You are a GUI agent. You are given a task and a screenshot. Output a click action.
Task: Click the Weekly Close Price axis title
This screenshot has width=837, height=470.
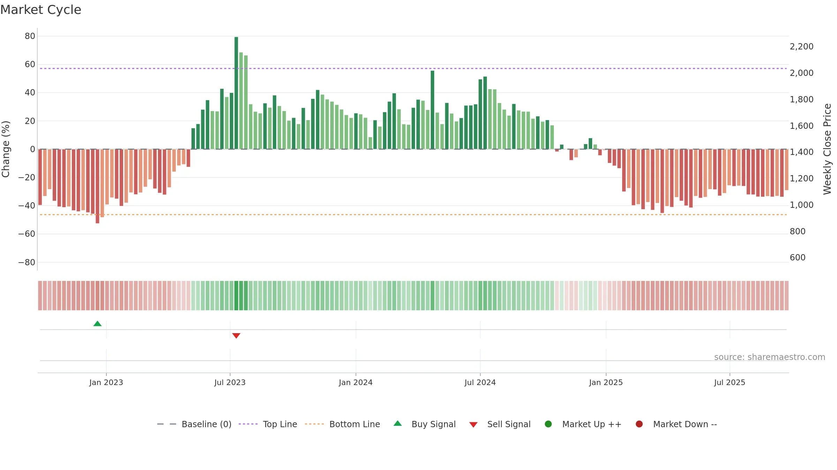coord(828,149)
